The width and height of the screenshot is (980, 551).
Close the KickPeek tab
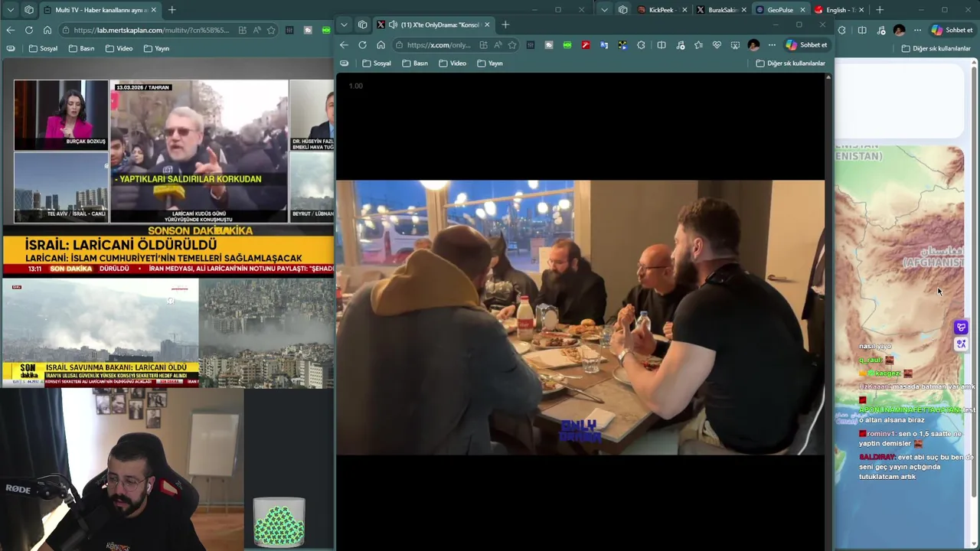tap(684, 10)
